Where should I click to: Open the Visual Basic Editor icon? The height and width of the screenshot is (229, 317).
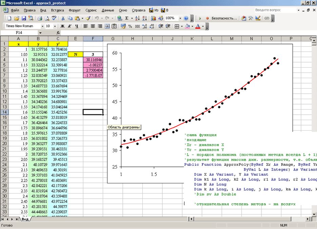click(x=244, y=18)
